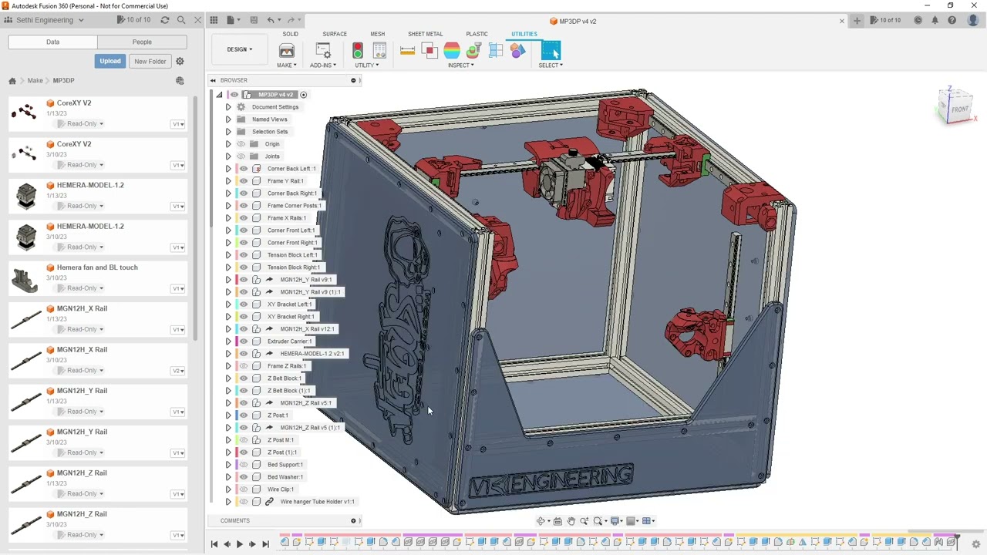The image size is (987, 555).
Task: Open the Change Parameters table icon
Action: tap(379, 51)
